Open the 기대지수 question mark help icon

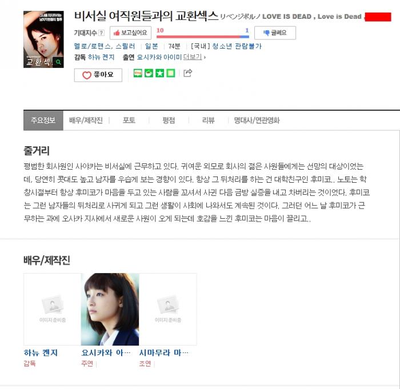click(x=101, y=33)
